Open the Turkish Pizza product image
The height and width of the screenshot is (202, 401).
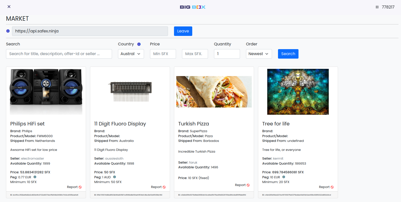214,92
